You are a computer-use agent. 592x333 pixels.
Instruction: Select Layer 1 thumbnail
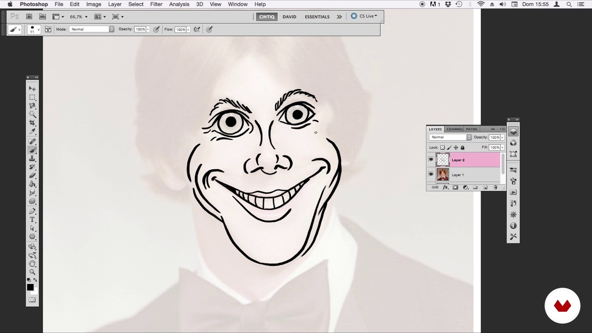tap(443, 174)
